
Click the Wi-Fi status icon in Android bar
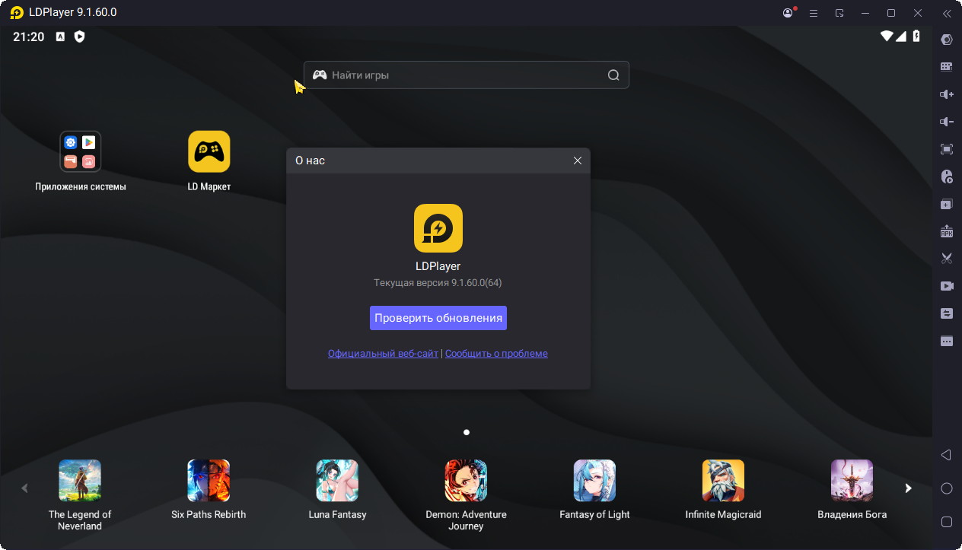887,36
